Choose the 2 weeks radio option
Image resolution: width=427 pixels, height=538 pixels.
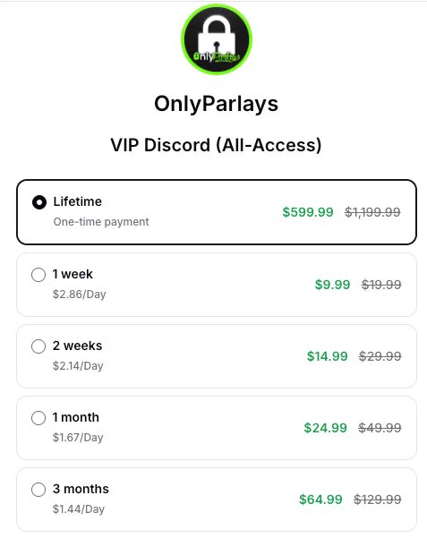38,346
